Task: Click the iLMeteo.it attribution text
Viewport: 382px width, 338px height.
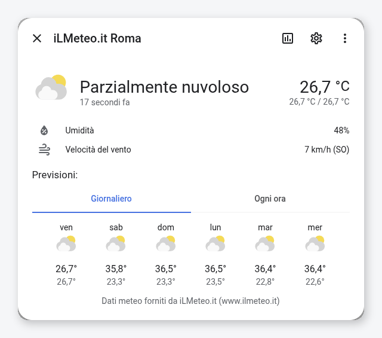Action: [190, 301]
